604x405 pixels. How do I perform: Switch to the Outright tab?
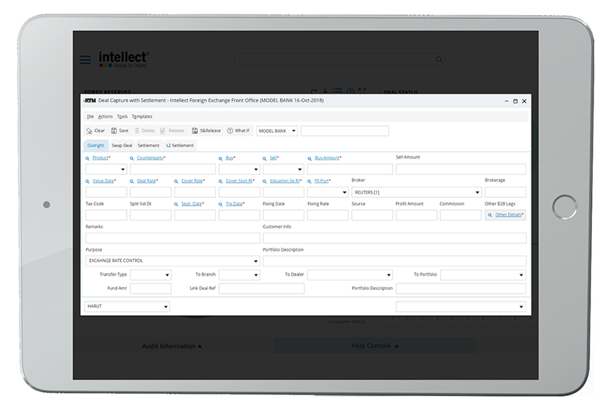96,145
